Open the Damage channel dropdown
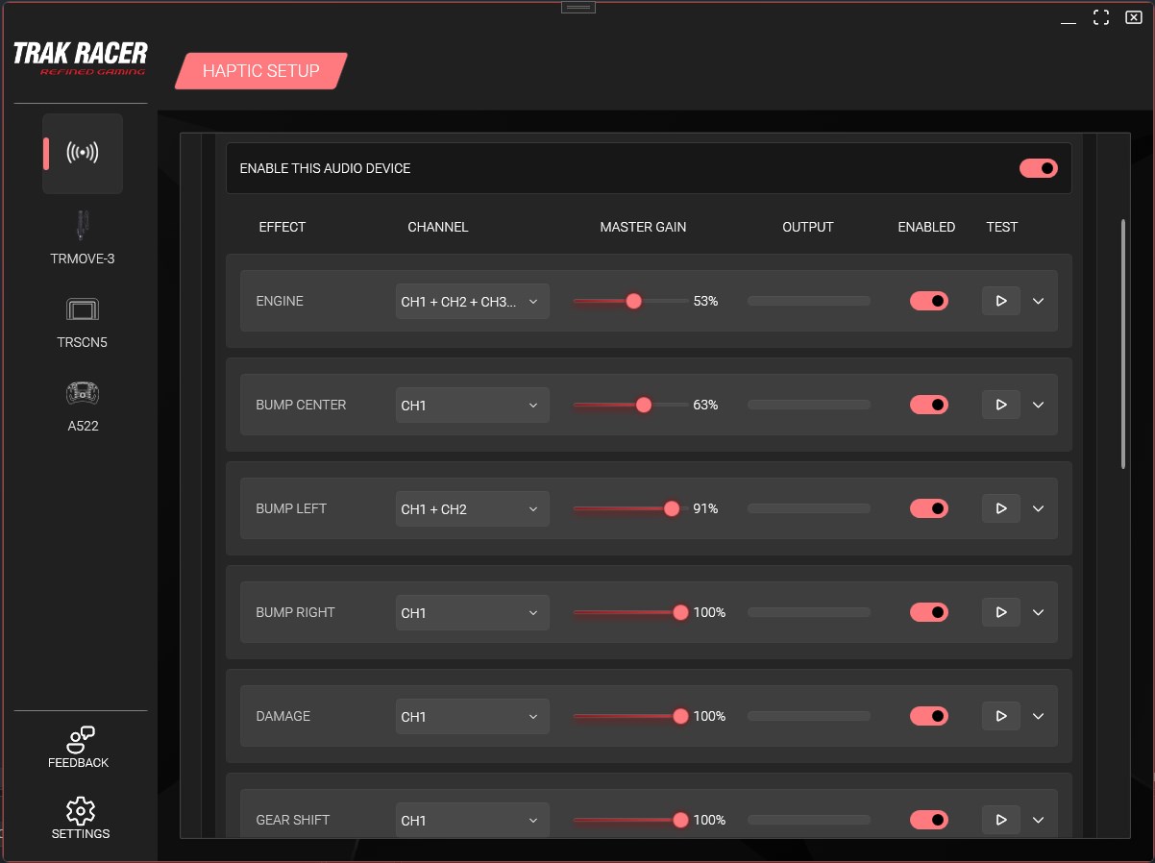Screen dimensions: 1155x863 coord(473,716)
